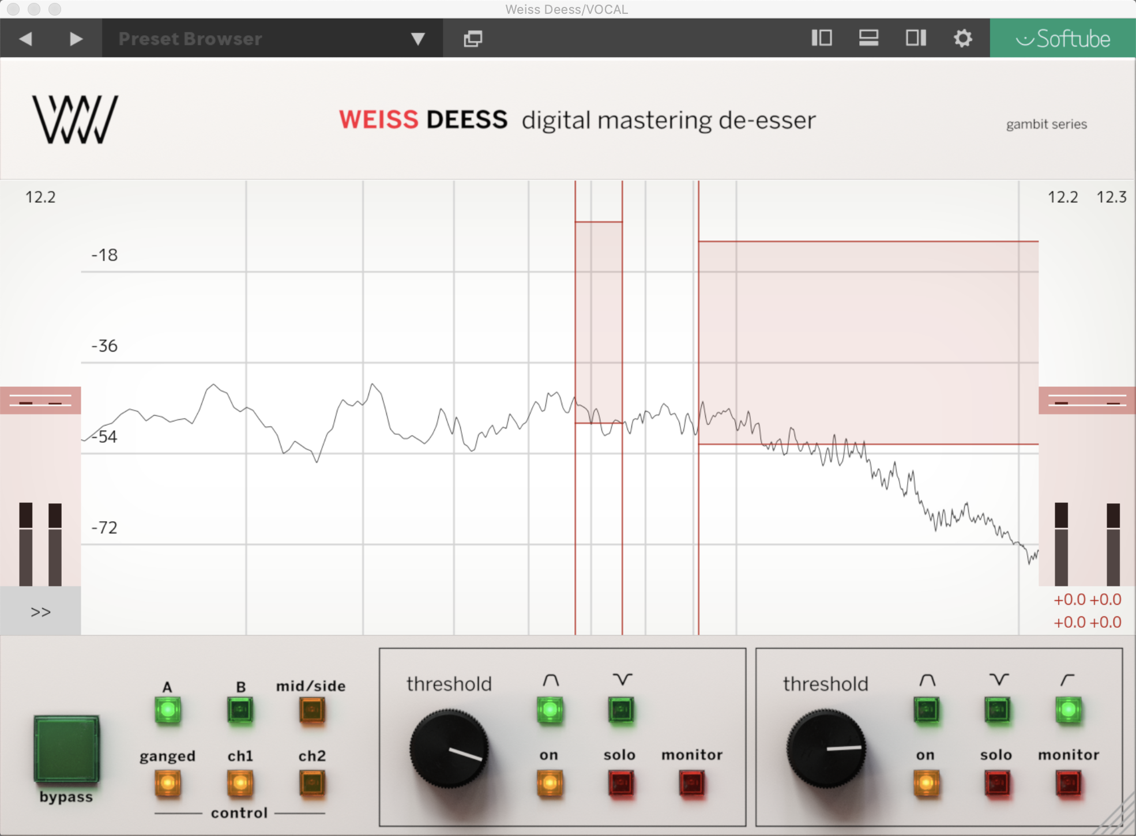Enable band 2 monitor

coord(1069,783)
